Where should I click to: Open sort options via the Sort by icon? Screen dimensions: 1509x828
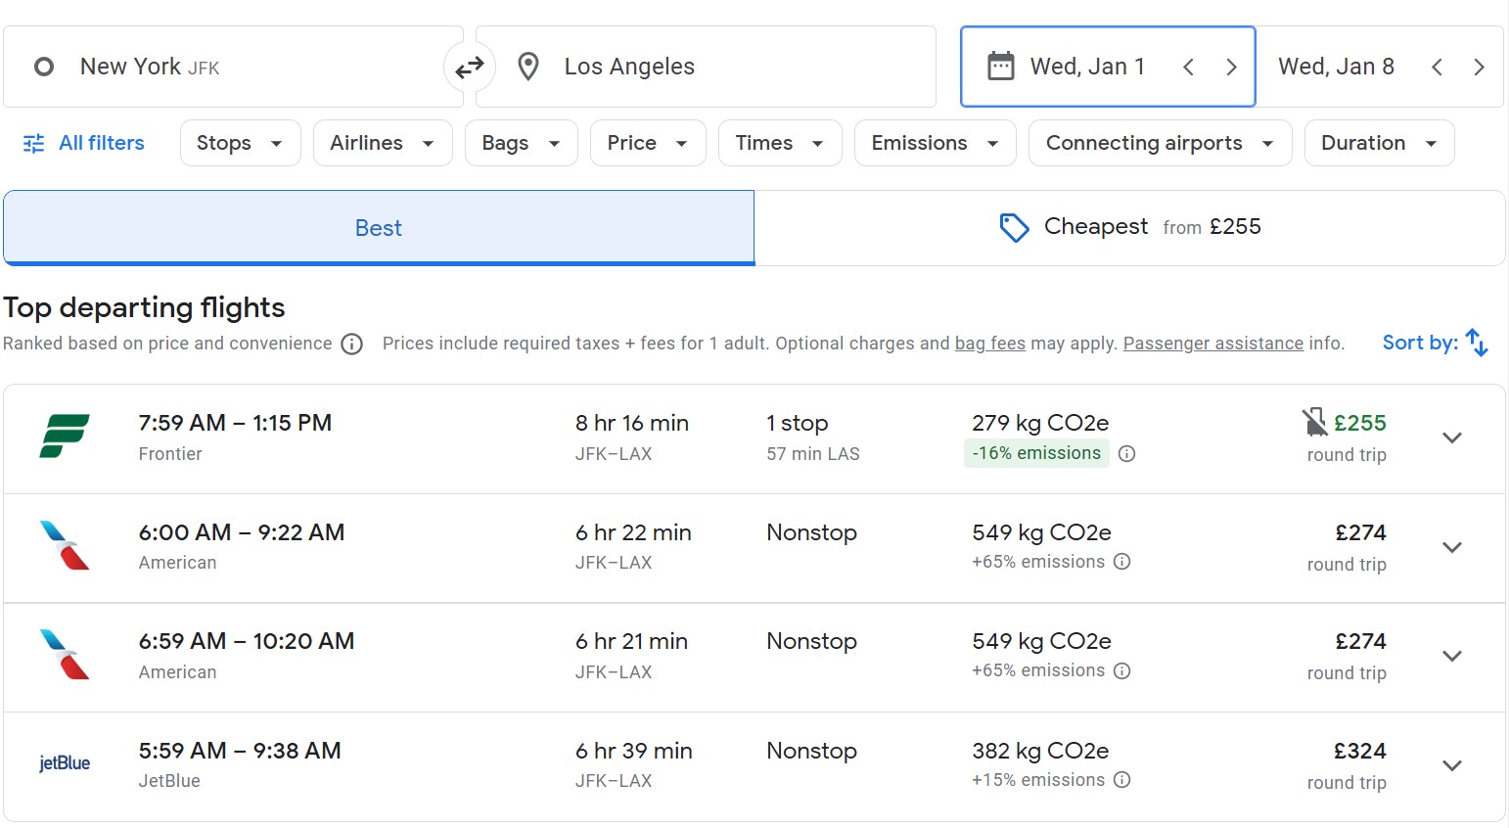coord(1476,343)
